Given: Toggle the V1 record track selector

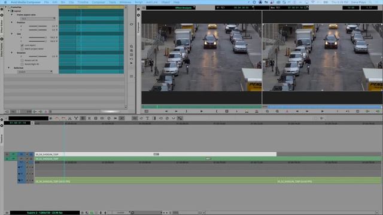Looking at the screenshot, I should pos(22,159).
